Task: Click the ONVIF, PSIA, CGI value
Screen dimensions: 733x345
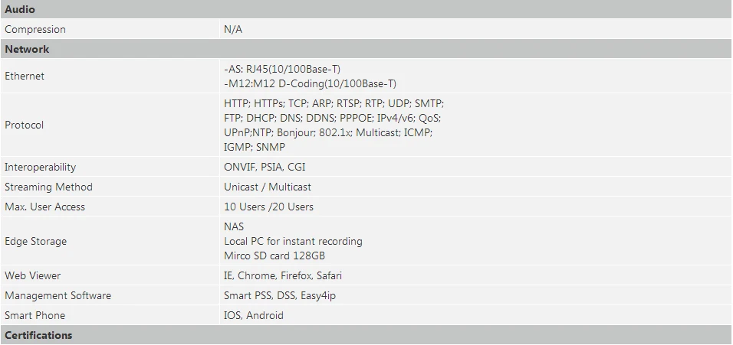Action: pyautogui.click(x=265, y=167)
